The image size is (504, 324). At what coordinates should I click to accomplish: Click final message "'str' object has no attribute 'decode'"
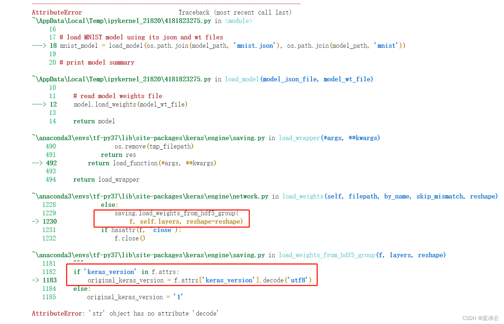tap(153, 313)
